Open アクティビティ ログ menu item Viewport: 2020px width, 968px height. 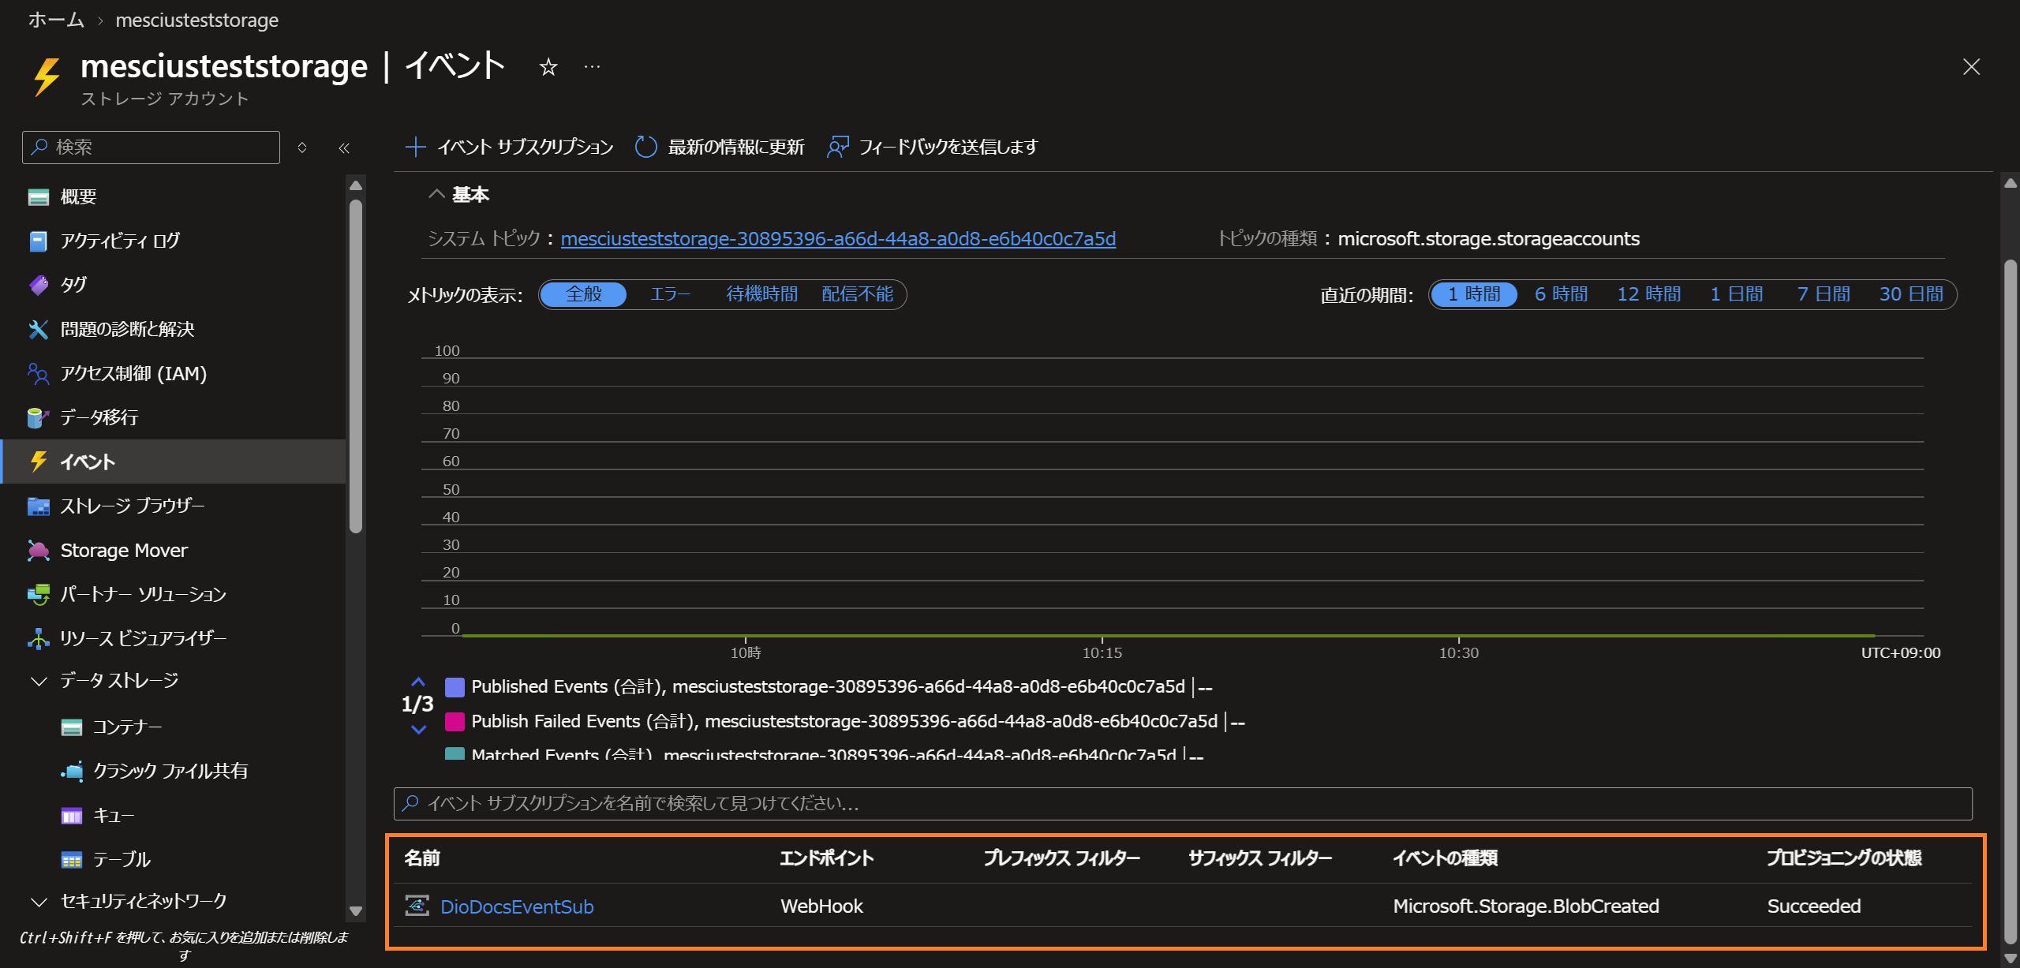174,241
